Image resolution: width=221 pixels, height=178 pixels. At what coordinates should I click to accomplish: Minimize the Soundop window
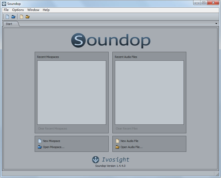pos(197,3)
